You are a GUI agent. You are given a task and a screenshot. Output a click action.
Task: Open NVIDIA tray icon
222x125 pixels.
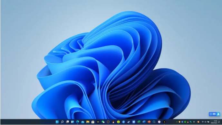tap(177, 122)
